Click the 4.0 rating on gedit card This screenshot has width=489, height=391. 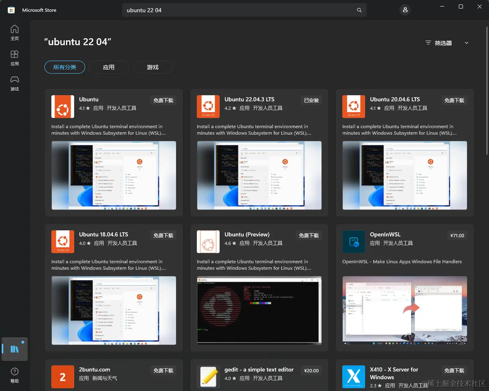(x=230, y=378)
